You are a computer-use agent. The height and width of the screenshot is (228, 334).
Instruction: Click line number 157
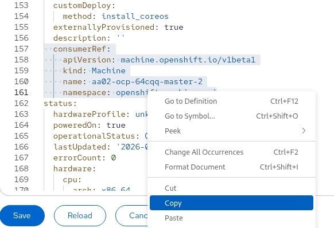coord(21,49)
